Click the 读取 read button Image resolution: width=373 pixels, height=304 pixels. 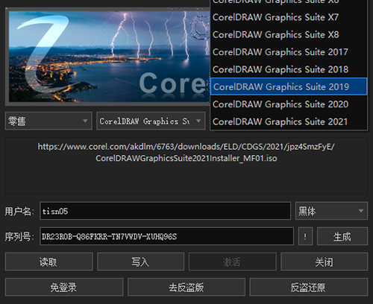pos(48,262)
